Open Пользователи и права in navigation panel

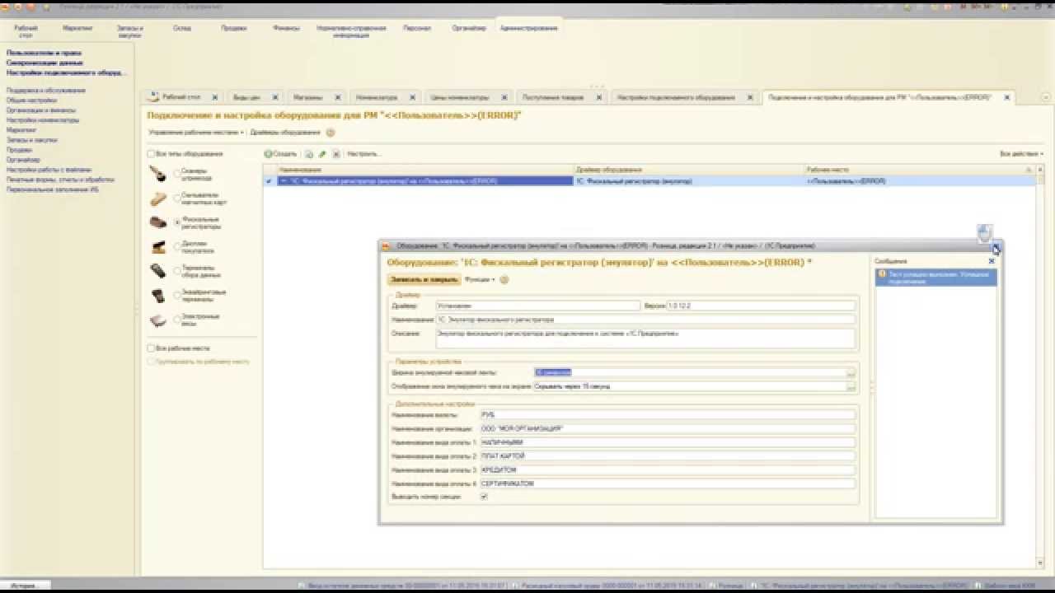point(44,53)
